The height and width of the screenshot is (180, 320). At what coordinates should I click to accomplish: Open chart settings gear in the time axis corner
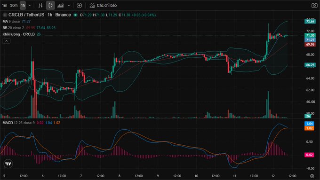(312, 176)
